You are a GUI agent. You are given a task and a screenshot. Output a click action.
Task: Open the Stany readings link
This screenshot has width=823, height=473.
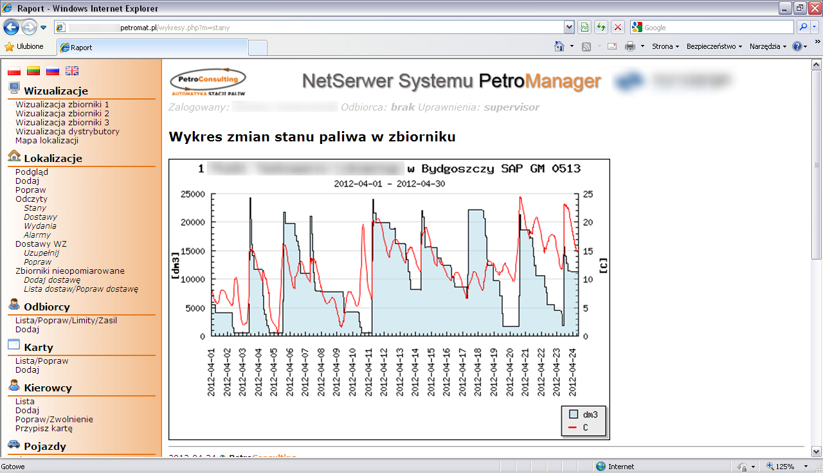[35, 208]
